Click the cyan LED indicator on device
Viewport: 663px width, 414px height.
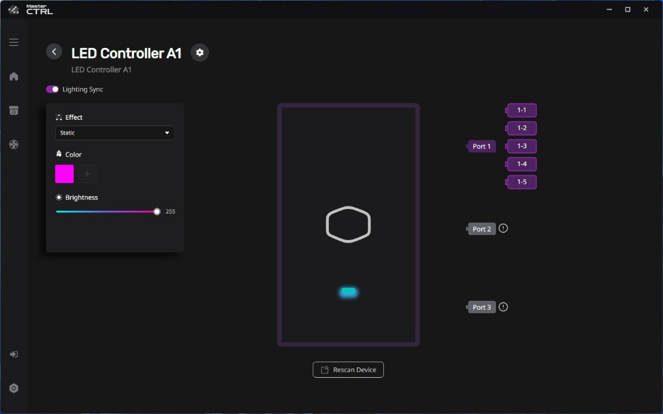348,292
